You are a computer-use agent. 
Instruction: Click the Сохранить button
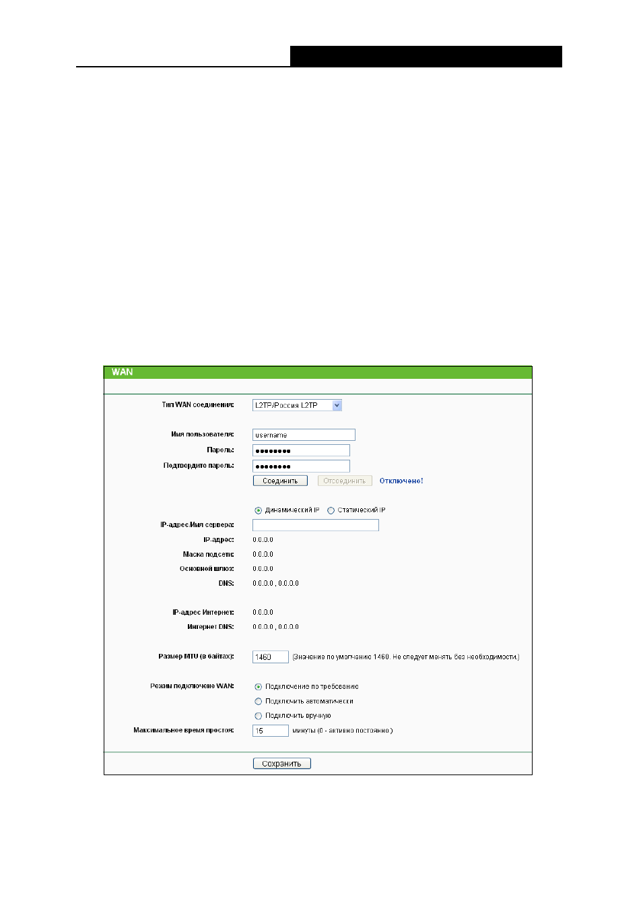click(x=282, y=764)
